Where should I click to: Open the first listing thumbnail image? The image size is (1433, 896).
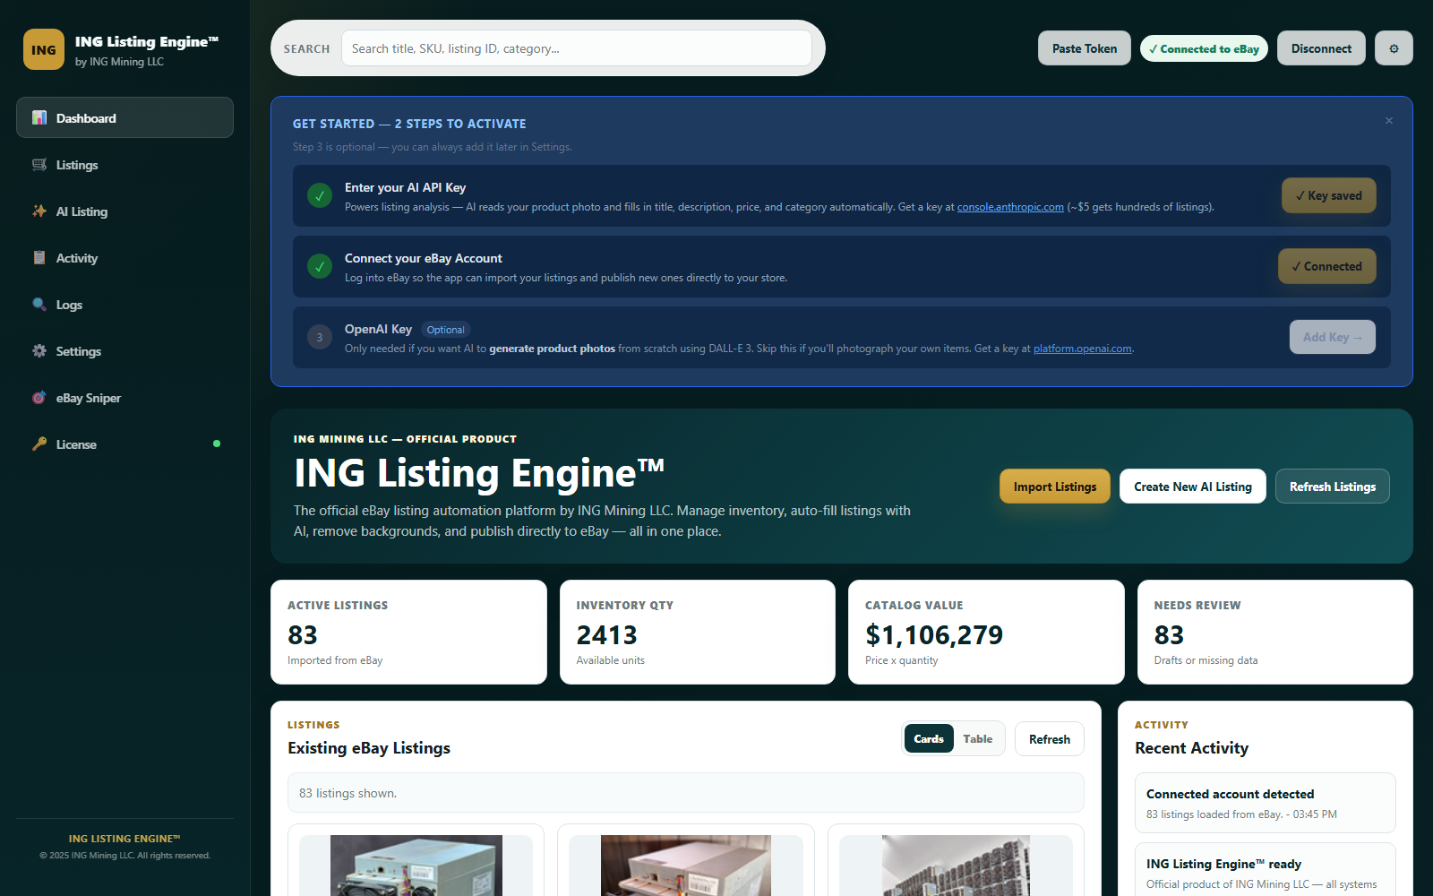[x=416, y=866]
